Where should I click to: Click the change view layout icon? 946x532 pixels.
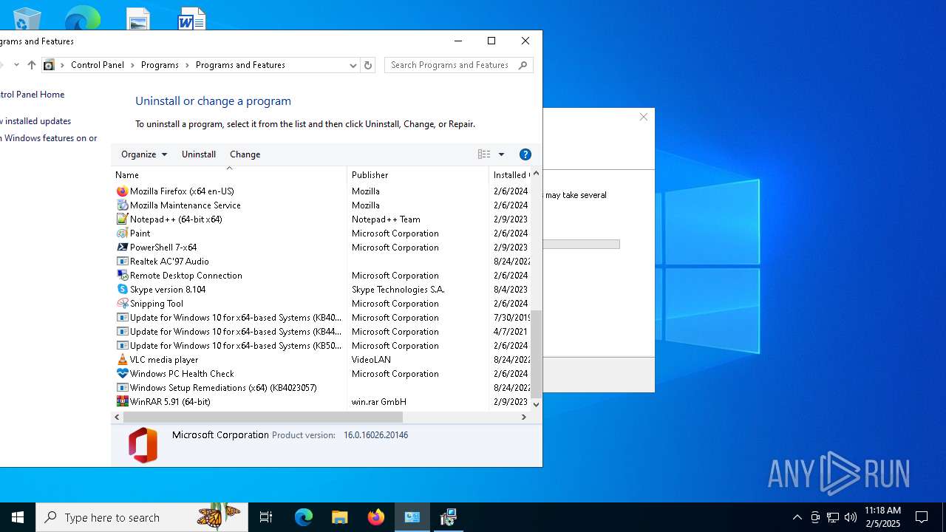tap(484, 154)
